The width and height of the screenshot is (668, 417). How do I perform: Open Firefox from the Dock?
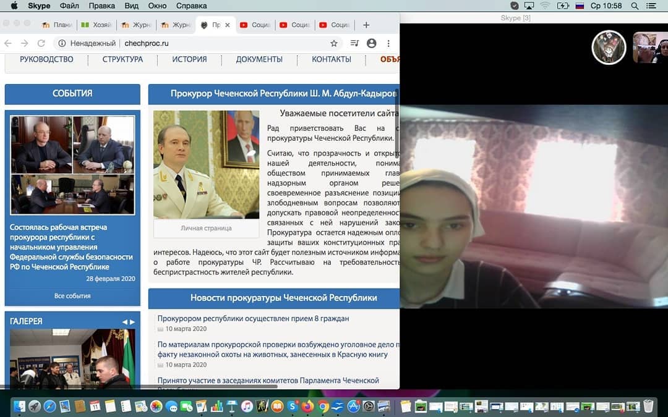point(307,406)
